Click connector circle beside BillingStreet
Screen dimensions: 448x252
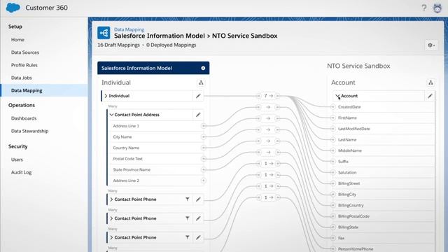(333, 183)
